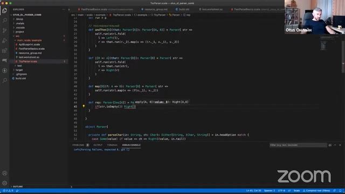Collapse the src folder
The height and width of the screenshot is (194, 345).
click(17, 36)
